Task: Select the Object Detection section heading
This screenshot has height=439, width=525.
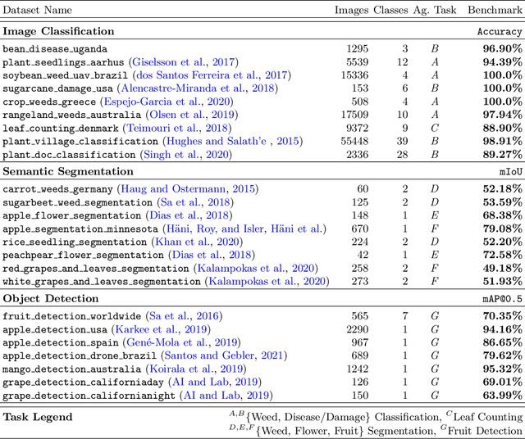Action: point(51,299)
